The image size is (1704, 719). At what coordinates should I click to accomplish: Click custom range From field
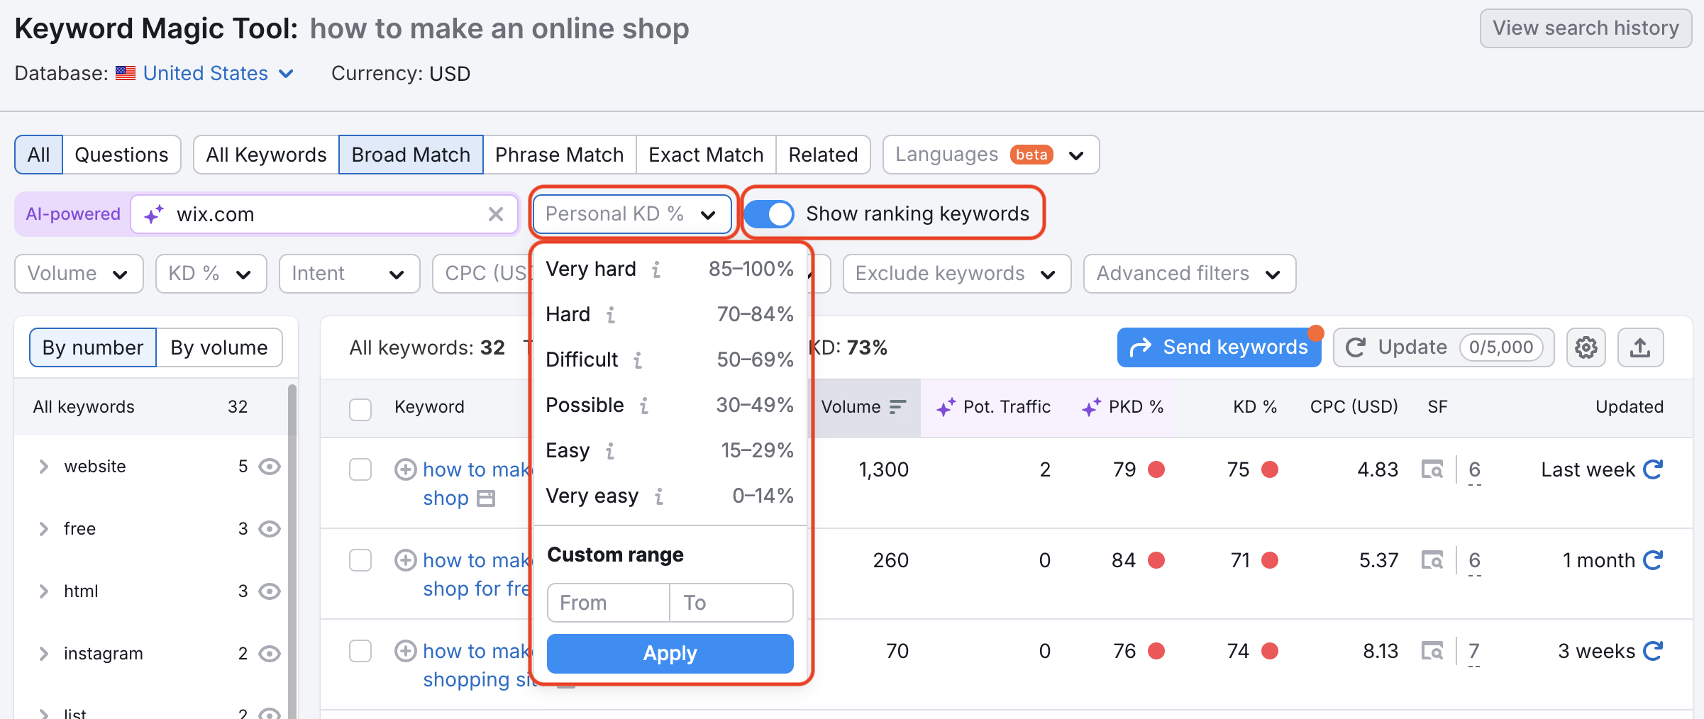[609, 603]
